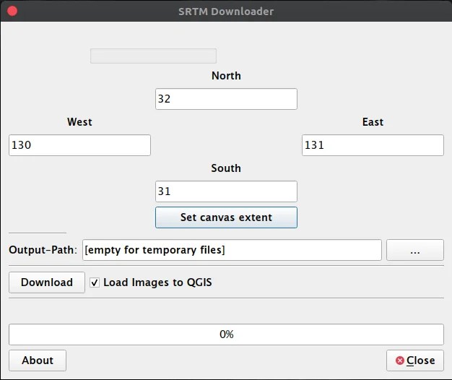Click the Output-Path text field
The width and height of the screenshot is (452, 380).
click(232, 250)
